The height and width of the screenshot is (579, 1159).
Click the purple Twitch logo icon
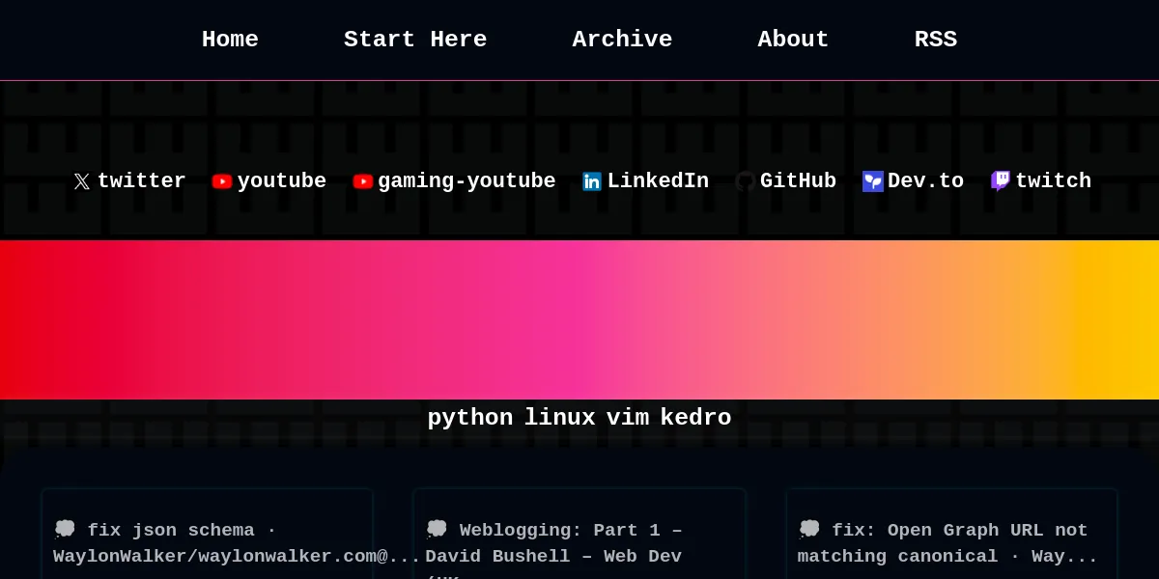pyautogui.click(x=1001, y=181)
